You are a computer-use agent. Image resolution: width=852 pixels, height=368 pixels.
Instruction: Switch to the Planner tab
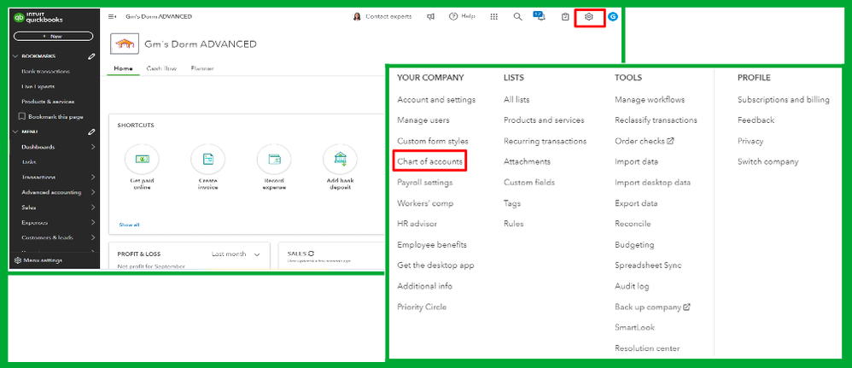(202, 68)
